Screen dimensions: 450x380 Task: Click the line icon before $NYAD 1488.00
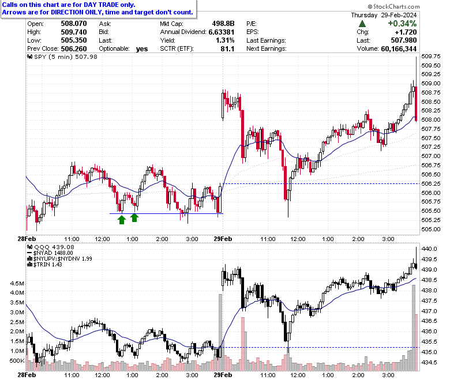click(x=29, y=253)
